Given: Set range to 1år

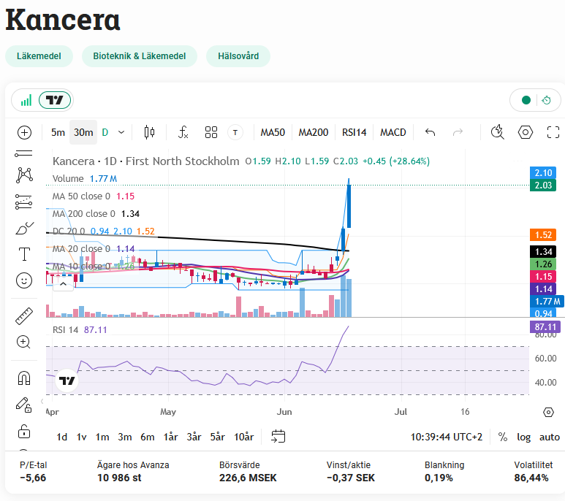Looking at the screenshot, I should point(171,437).
